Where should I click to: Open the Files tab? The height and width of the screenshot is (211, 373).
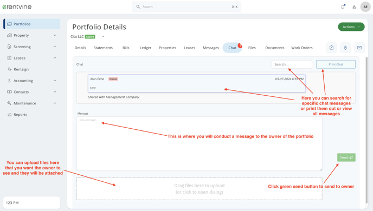click(252, 48)
